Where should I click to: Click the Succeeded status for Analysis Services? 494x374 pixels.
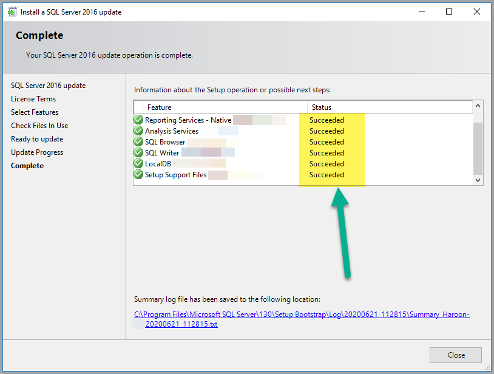(x=327, y=131)
